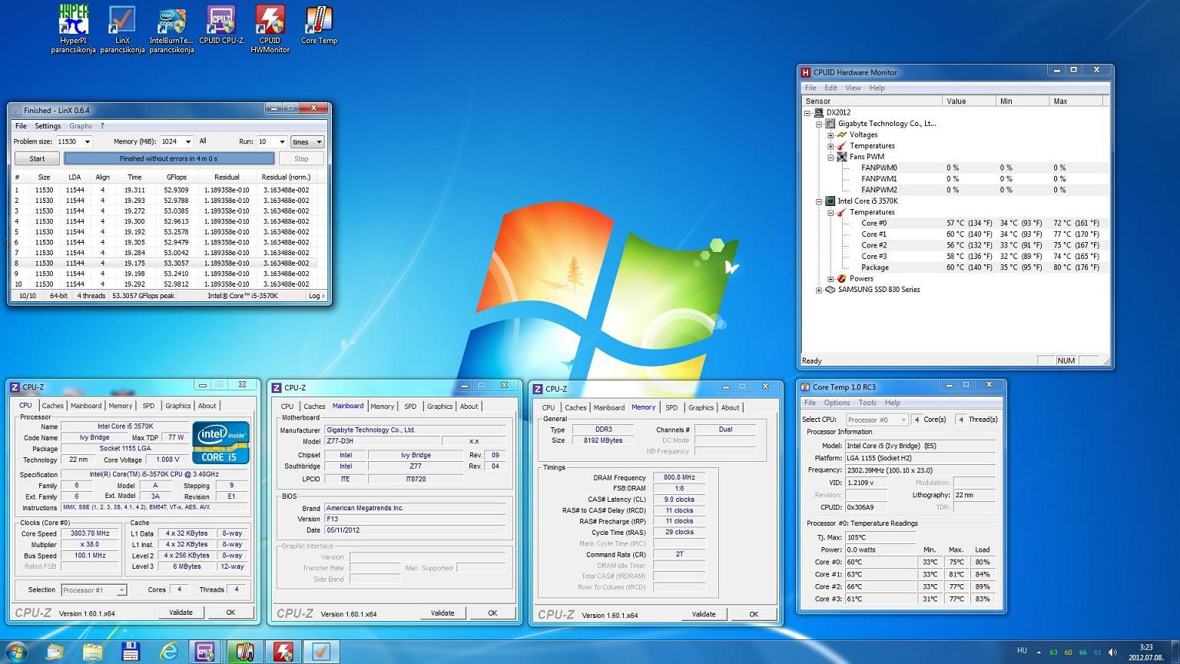Launch the CPUID CPU-Z desktop icon

pyautogui.click(x=221, y=25)
